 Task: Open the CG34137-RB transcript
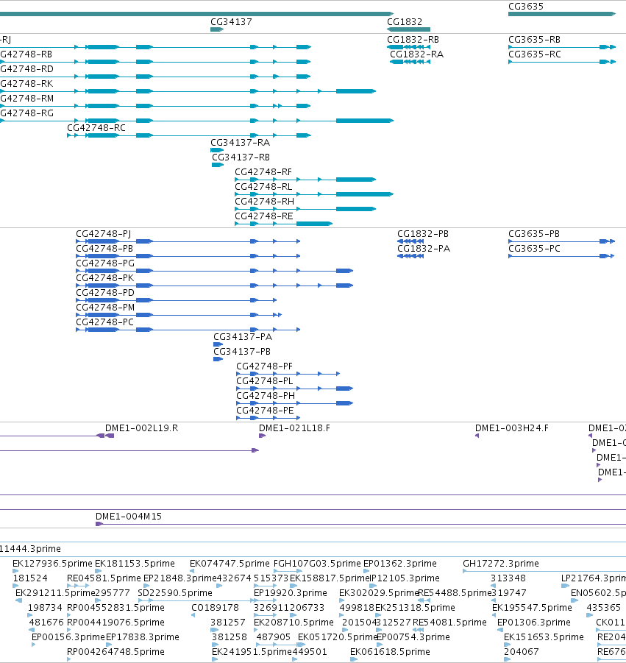coord(241,157)
